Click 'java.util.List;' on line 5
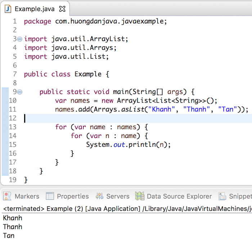 tap(80, 57)
